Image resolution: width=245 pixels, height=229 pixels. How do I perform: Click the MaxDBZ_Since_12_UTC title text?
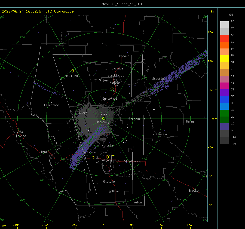(122, 4)
